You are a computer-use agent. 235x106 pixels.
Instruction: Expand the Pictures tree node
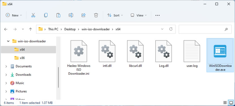[6, 92]
